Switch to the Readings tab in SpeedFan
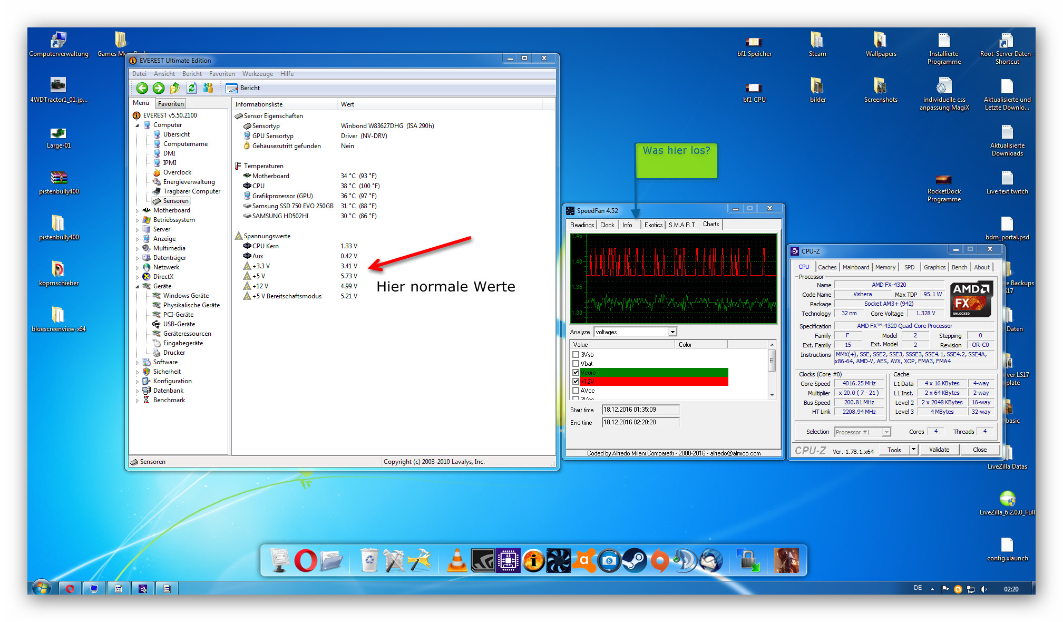 [582, 225]
